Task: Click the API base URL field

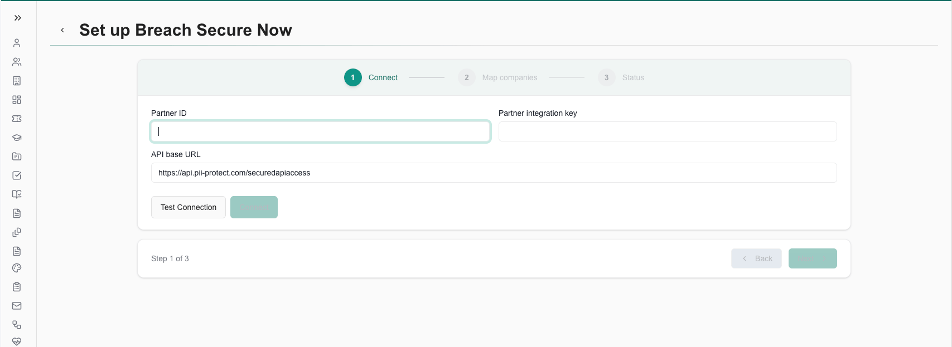Action: [494, 173]
